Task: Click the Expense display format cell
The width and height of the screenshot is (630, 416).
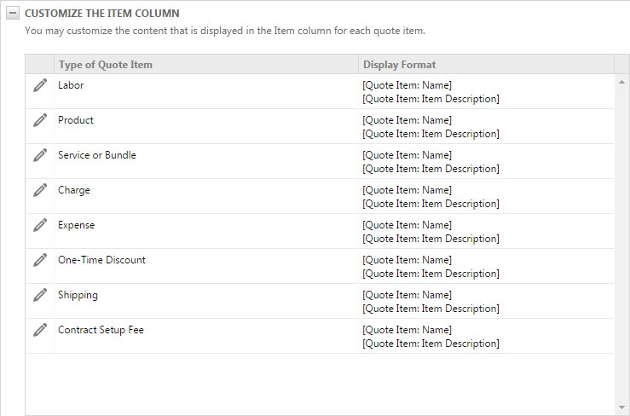Action: (431, 232)
